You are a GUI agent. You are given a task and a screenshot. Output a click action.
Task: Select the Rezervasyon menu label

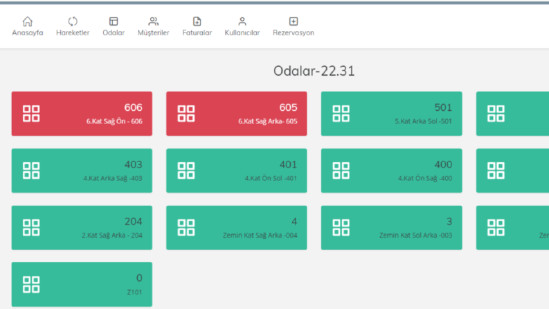(294, 33)
